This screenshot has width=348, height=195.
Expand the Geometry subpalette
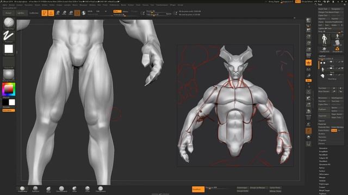pos(323,148)
